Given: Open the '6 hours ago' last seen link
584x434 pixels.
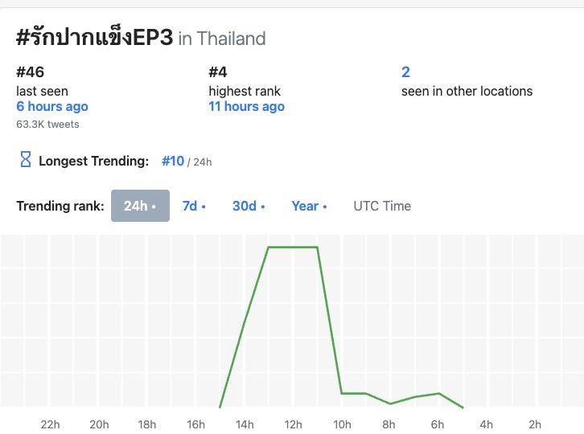Looking at the screenshot, I should 52,106.
